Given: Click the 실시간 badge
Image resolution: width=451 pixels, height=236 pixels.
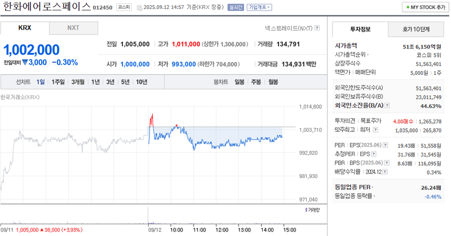Looking at the screenshot, I should pos(236,7).
